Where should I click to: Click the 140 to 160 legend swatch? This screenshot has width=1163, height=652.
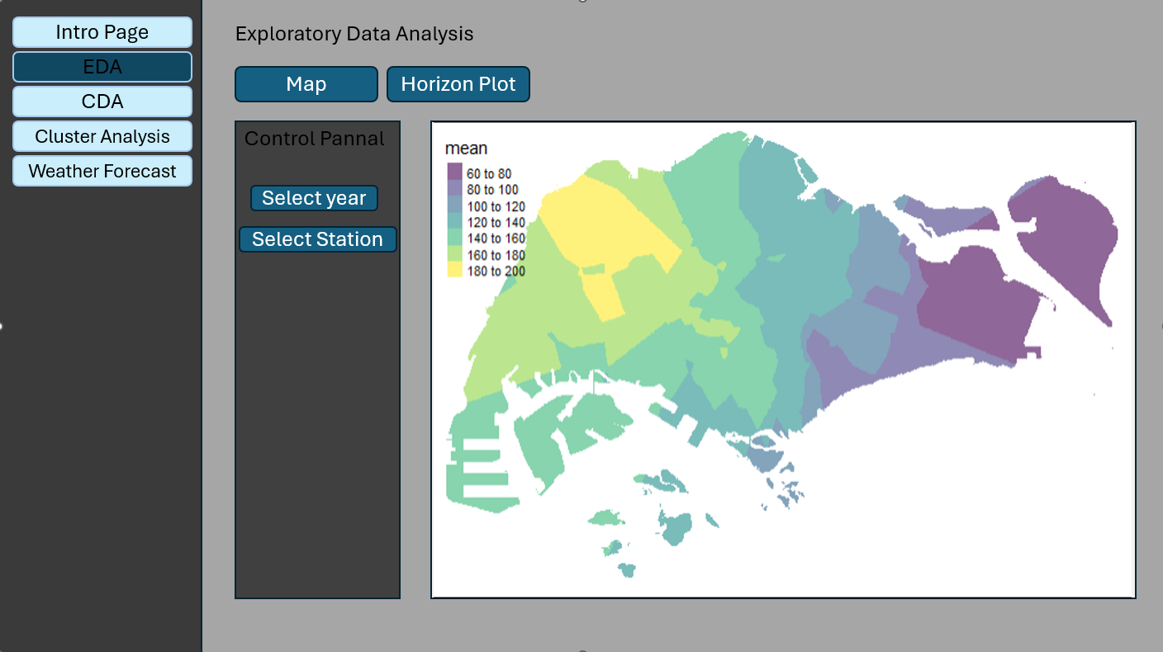click(454, 239)
